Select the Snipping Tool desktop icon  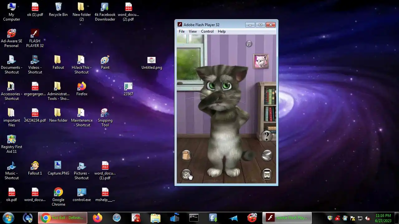(x=105, y=118)
